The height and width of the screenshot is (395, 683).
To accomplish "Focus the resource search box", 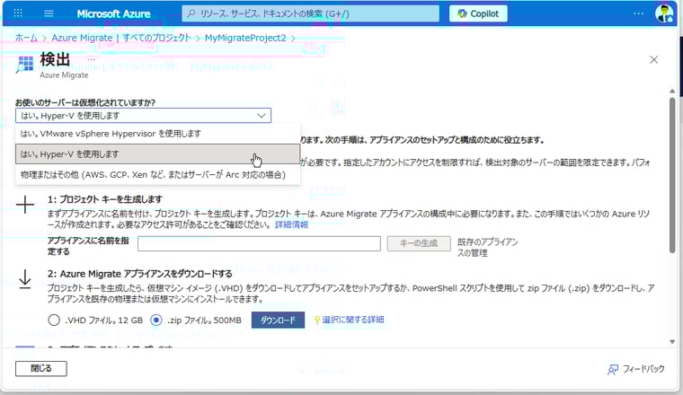I will [x=310, y=13].
